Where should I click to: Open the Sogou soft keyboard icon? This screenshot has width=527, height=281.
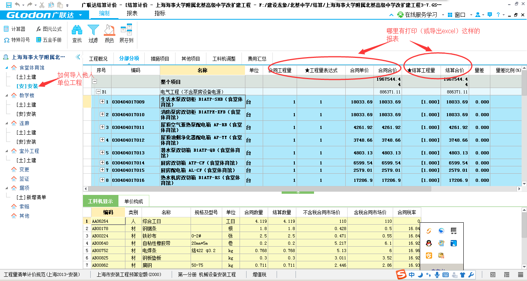[446, 274]
